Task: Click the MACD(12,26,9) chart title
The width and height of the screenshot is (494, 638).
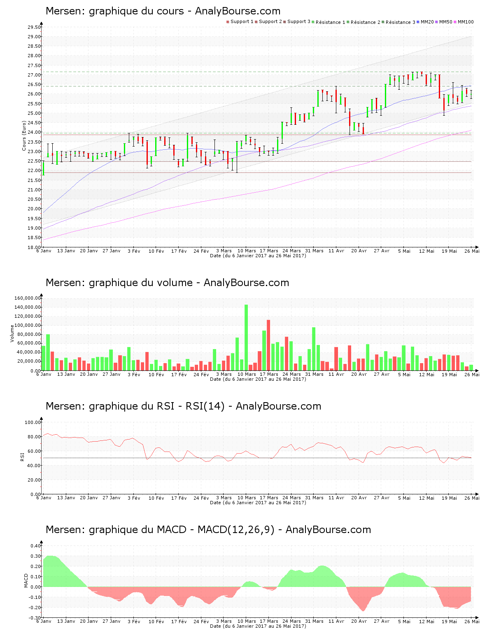Action: point(208,530)
